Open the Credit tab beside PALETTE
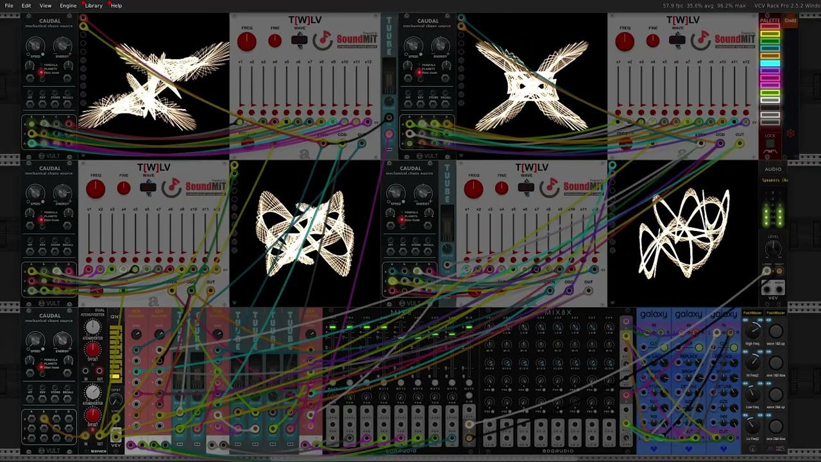The width and height of the screenshot is (821, 462). coord(790,21)
